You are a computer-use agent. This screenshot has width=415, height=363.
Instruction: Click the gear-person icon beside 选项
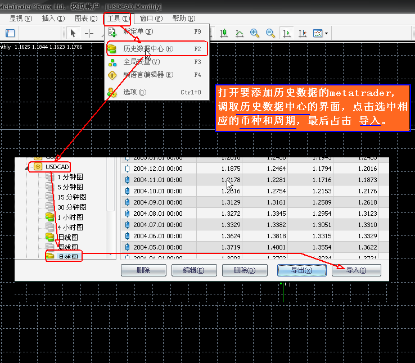[112, 93]
